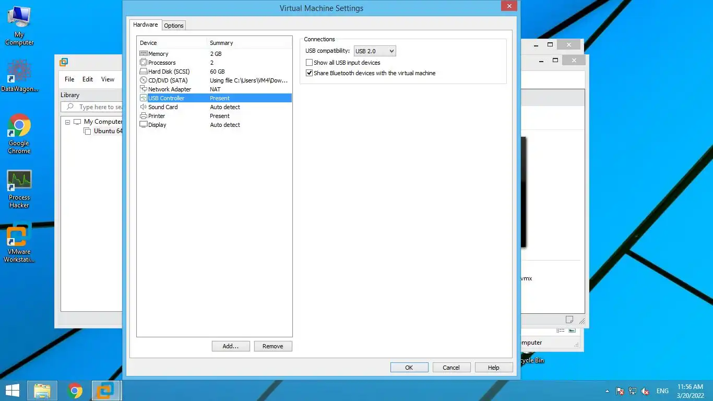This screenshot has width=713, height=401.
Task: Click the Summary column header
Action: (x=249, y=43)
